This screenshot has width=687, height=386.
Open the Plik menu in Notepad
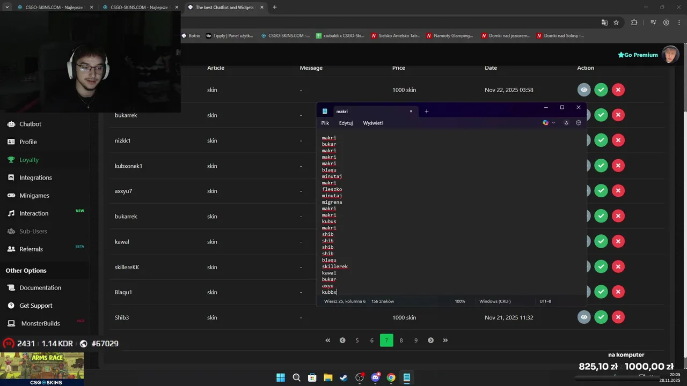click(x=325, y=123)
